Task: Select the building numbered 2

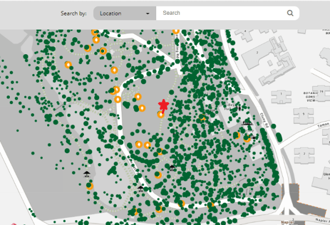Action: click(257, 51)
